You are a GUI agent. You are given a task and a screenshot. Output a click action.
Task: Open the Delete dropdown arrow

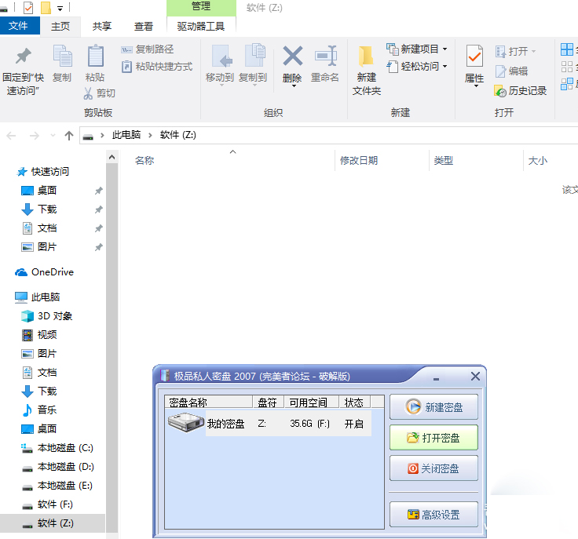(294, 86)
